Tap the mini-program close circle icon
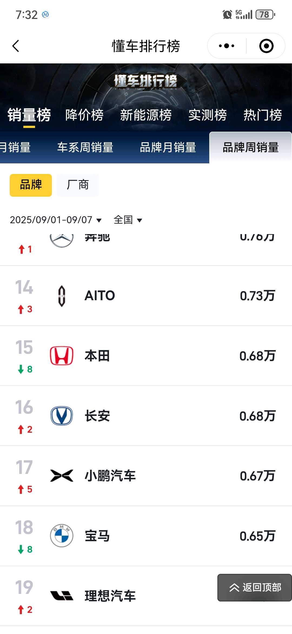 pos(266,46)
